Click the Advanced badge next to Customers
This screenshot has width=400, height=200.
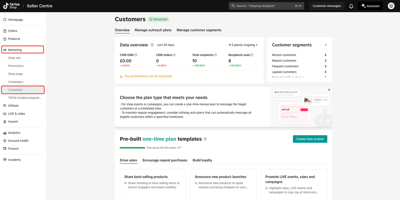[158, 19]
